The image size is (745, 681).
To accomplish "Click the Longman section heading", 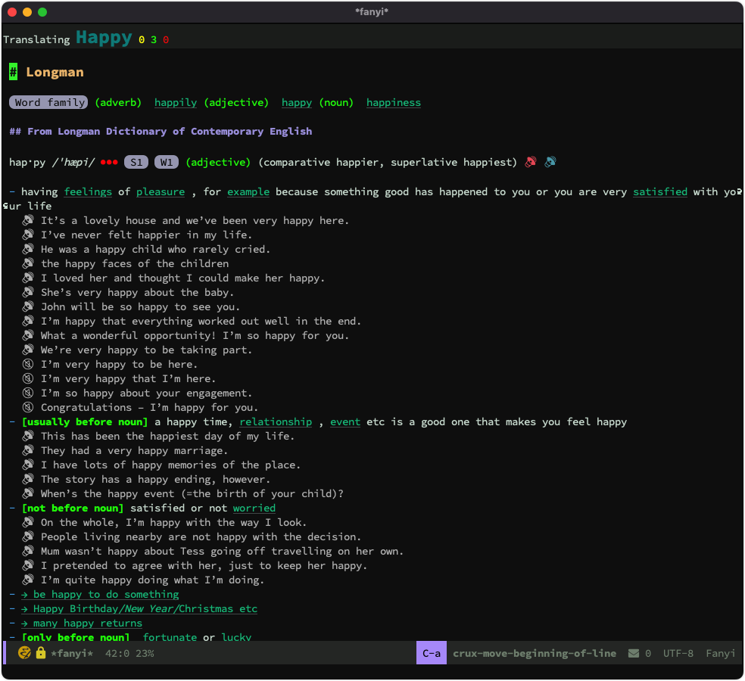I will pyautogui.click(x=55, y=72).
